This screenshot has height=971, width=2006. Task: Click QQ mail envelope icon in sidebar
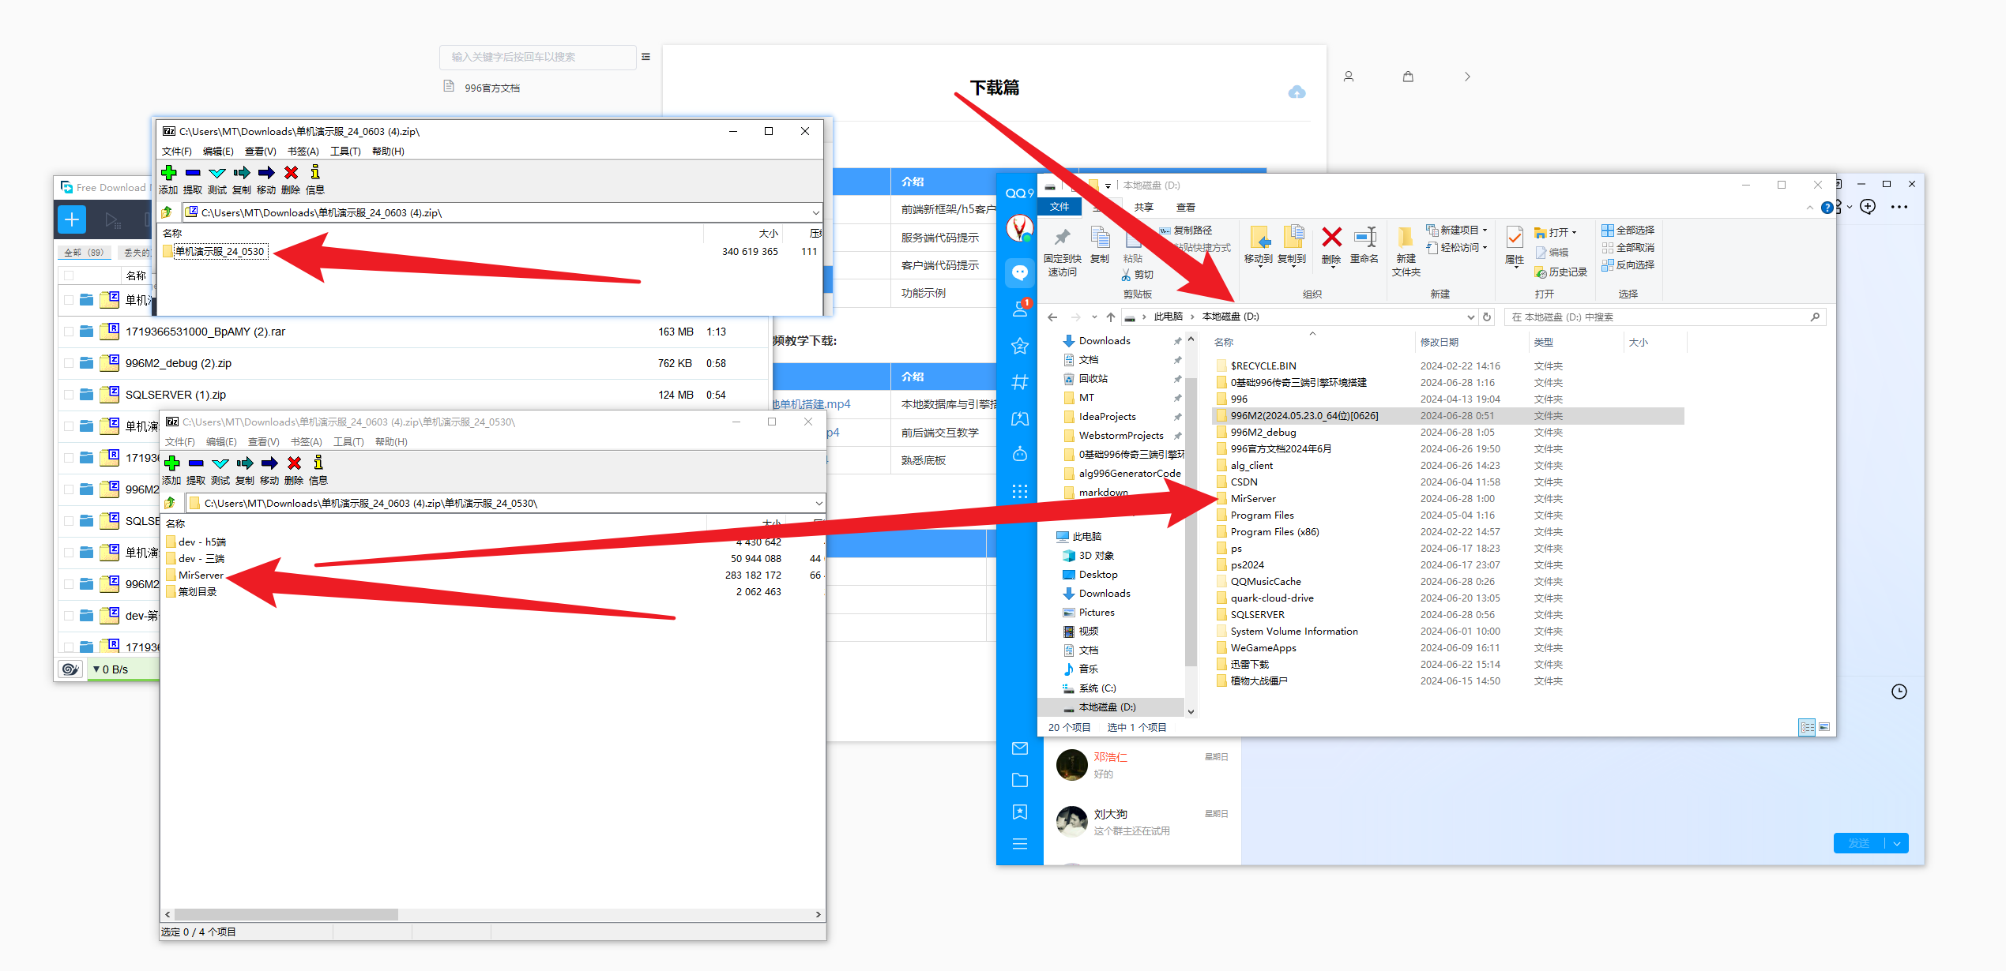(1020, 748)
